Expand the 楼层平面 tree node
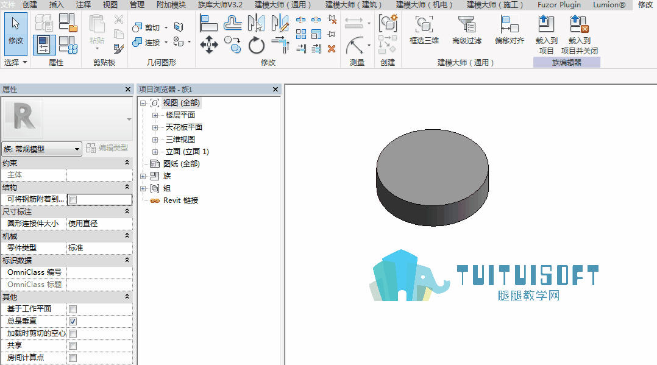The image size is (657, 365). (x=155, y=115)
